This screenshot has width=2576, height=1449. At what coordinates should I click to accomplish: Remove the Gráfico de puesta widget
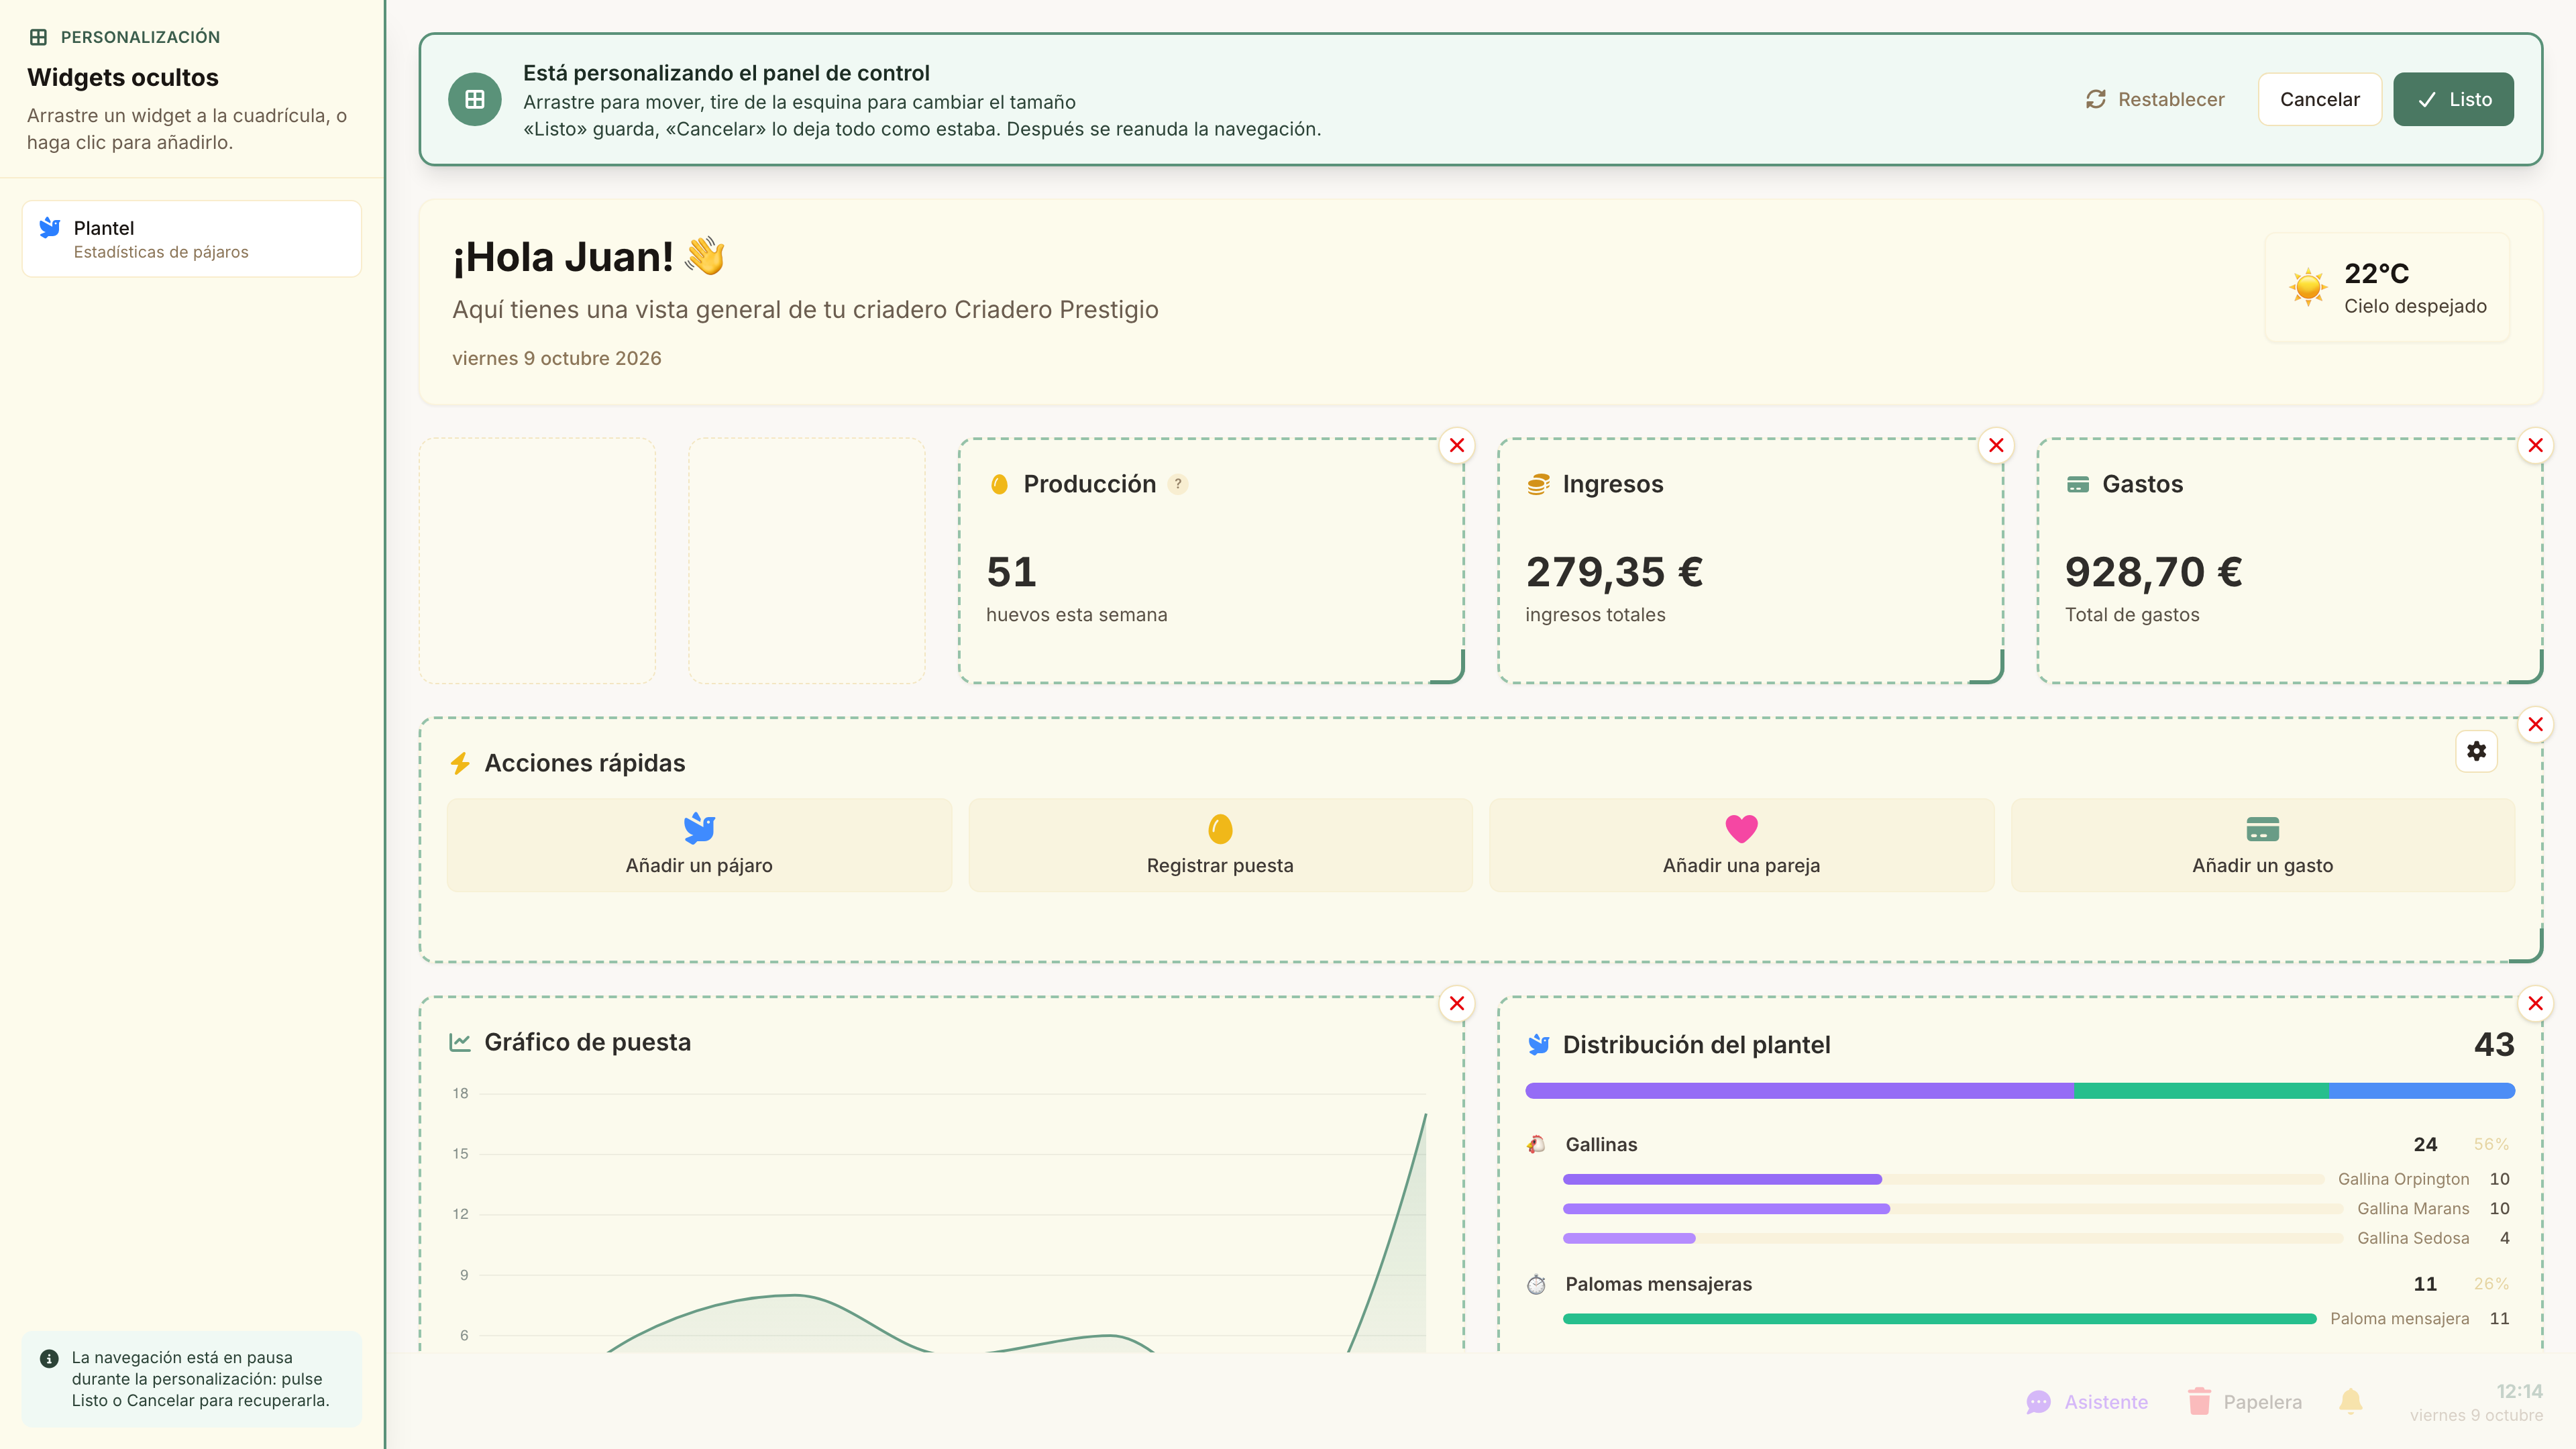[x=1457, y=1004]
